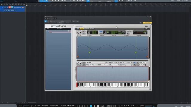Mute the Structure_x64 track
The image size is (191, 107).
tap(5, 7)
